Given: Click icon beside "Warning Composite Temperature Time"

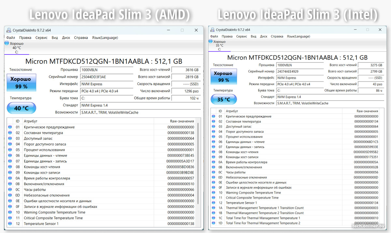Looking at the screenshot, I should click(10, 212).
